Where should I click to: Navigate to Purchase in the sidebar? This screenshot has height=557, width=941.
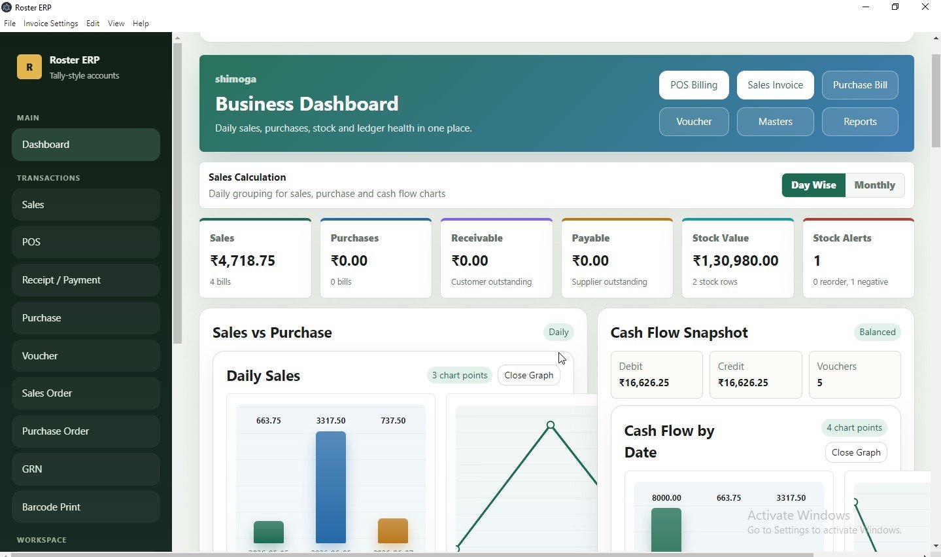click(86, 318)
